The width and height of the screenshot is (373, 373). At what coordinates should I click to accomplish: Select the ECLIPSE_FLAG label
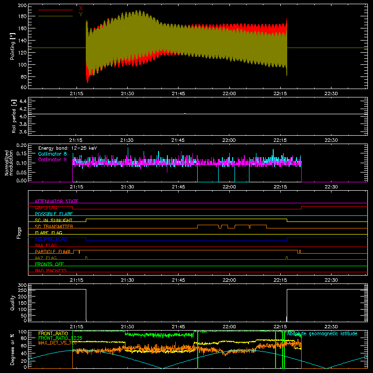coord(51,239)
